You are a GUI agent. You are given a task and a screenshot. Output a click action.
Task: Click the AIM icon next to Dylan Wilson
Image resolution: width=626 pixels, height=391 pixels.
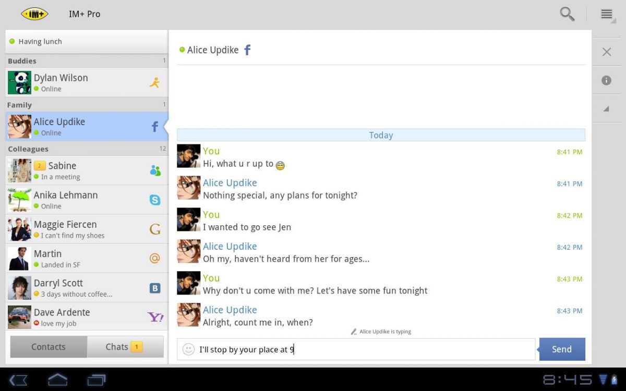154,82
